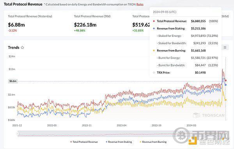This screenshot has width=234, height=149.
Task: Toggle Revenue from Burning legend series
Action: (153, 142)
